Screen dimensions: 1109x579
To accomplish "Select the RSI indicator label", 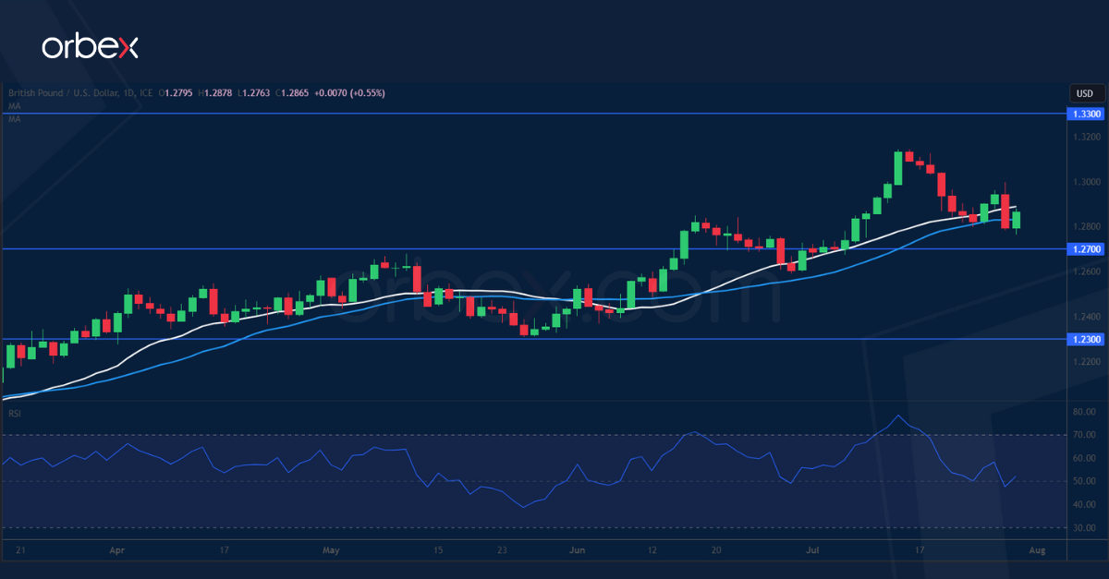I will 14,413.
